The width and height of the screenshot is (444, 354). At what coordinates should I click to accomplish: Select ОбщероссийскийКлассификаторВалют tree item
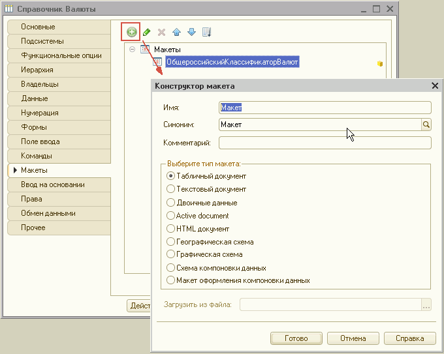232,62
